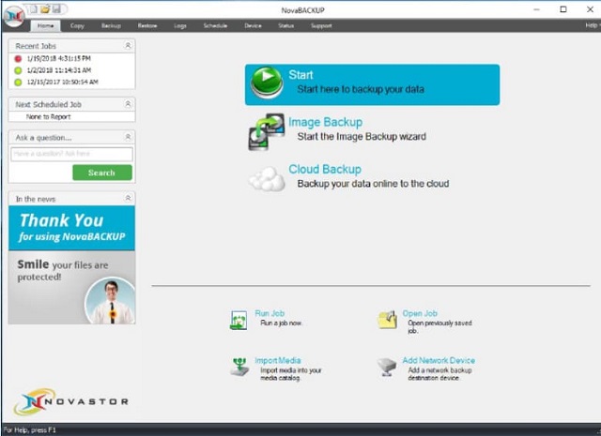This screenshot has height=436, width=601.
Task: Collapse the Ask a question panel
Action: [x=128, y=137]
